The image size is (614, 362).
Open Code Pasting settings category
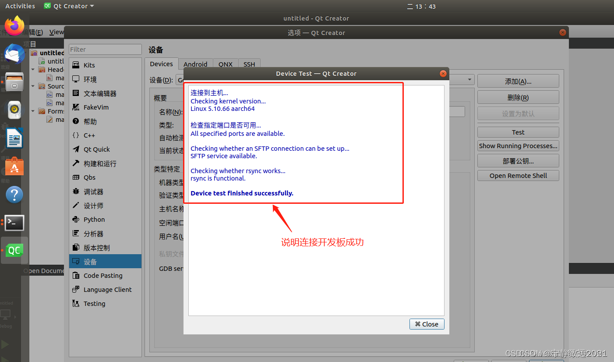tap(105, 276)
